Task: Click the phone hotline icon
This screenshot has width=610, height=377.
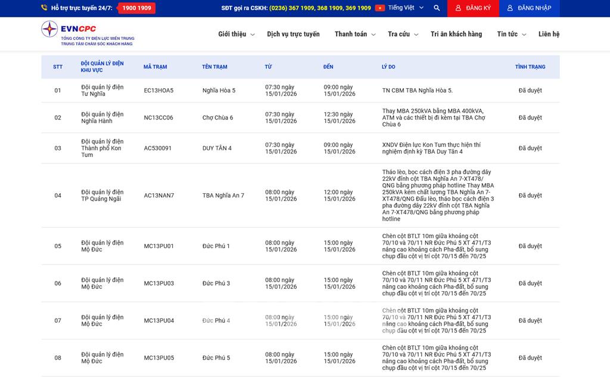Action: click(x=45, y=8)
